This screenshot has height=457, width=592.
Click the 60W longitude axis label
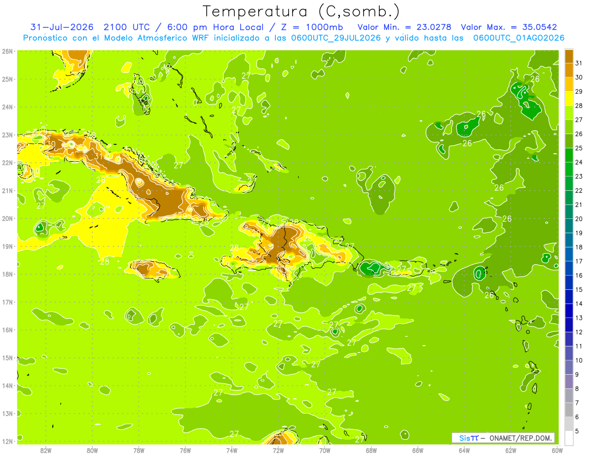point(557,450)
